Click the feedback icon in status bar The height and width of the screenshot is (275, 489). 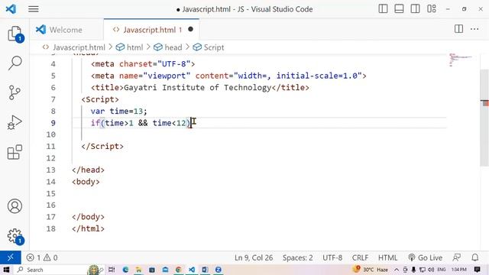[x=457, y=257]
